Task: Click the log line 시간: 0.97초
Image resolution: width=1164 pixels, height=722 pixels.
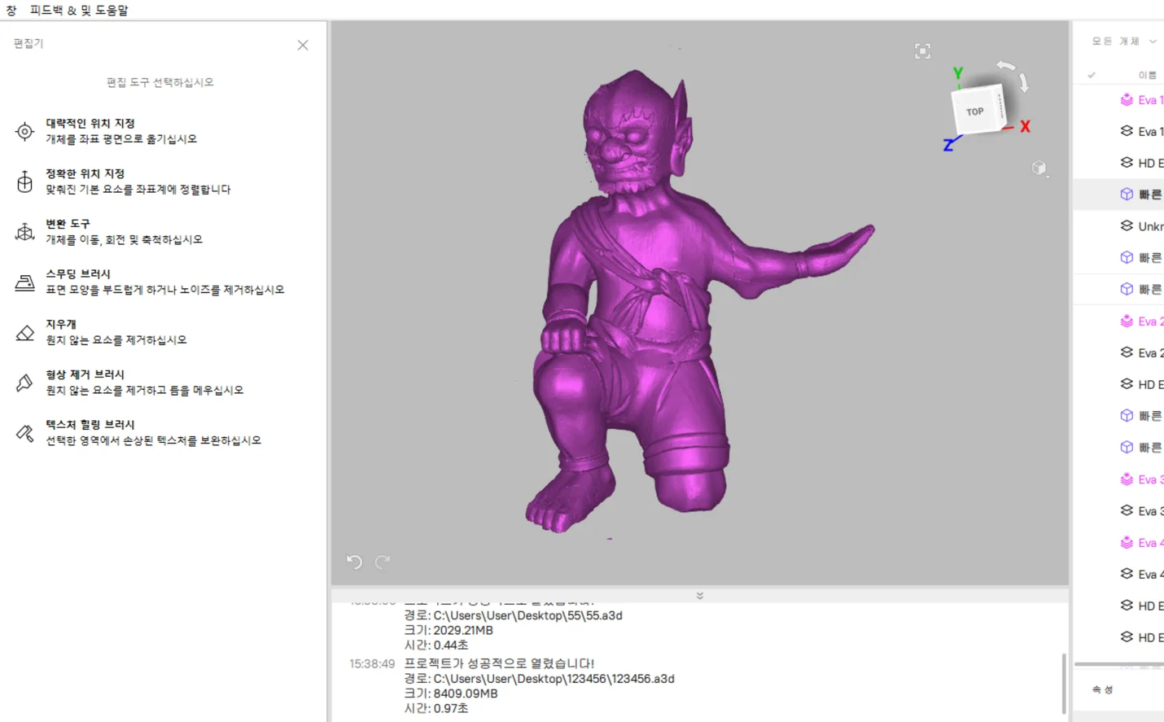Action: tap(436, 709)
